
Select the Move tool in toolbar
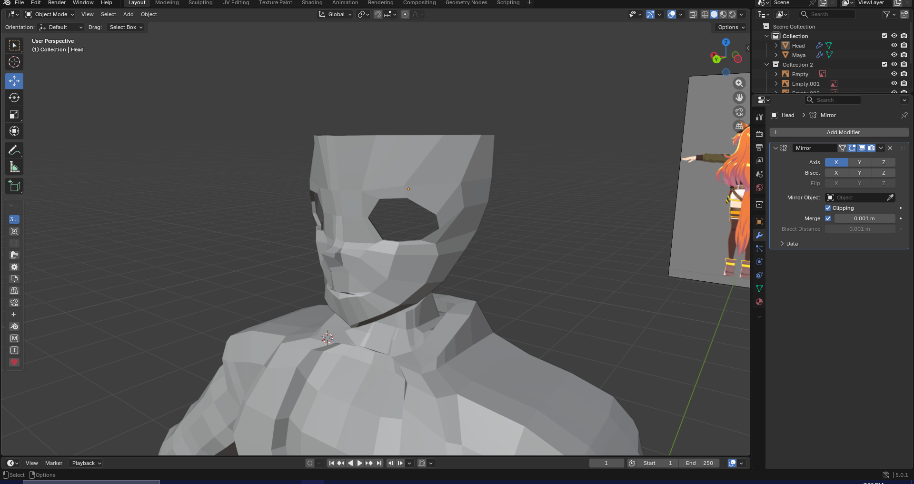14,81
